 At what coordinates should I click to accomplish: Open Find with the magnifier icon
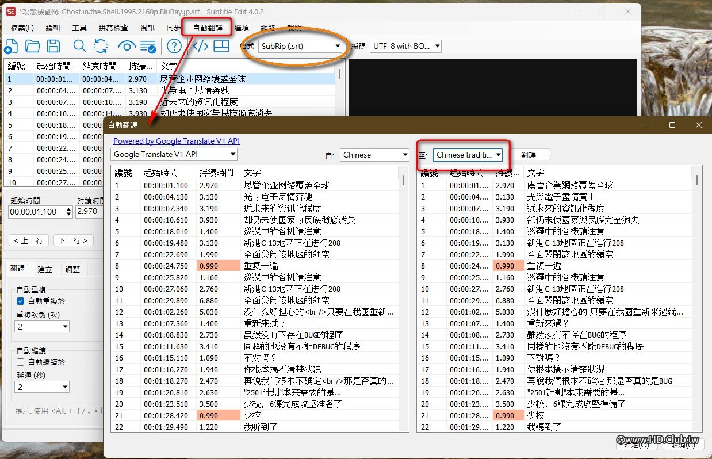[79, 47]
